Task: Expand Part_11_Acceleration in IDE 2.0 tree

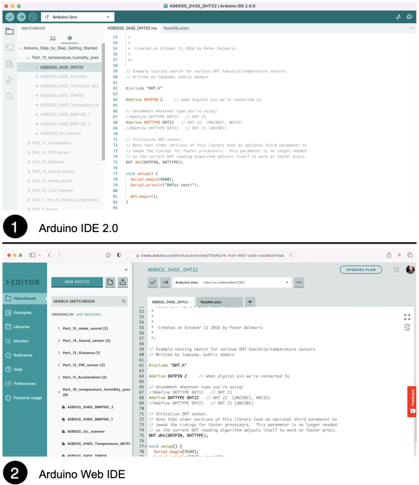Action: pos(28,143)
